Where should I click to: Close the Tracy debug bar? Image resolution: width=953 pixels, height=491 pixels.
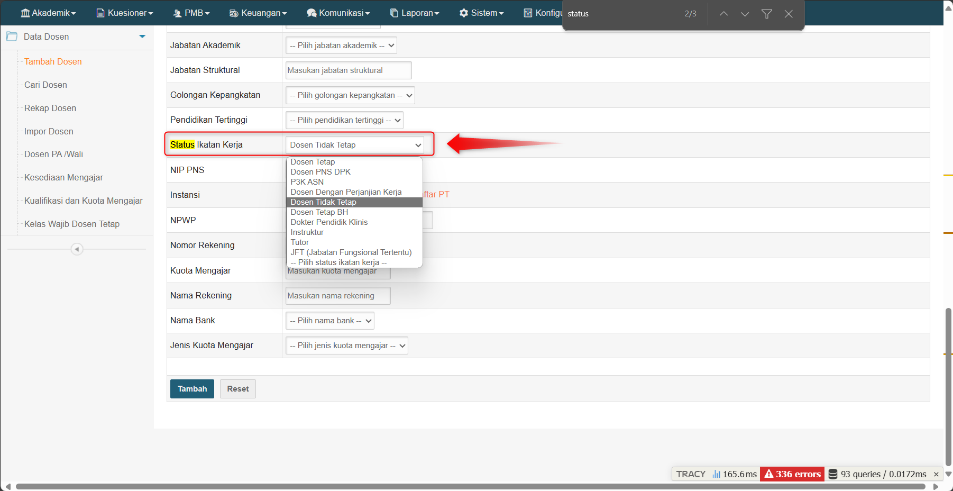[x=936, y=474]
